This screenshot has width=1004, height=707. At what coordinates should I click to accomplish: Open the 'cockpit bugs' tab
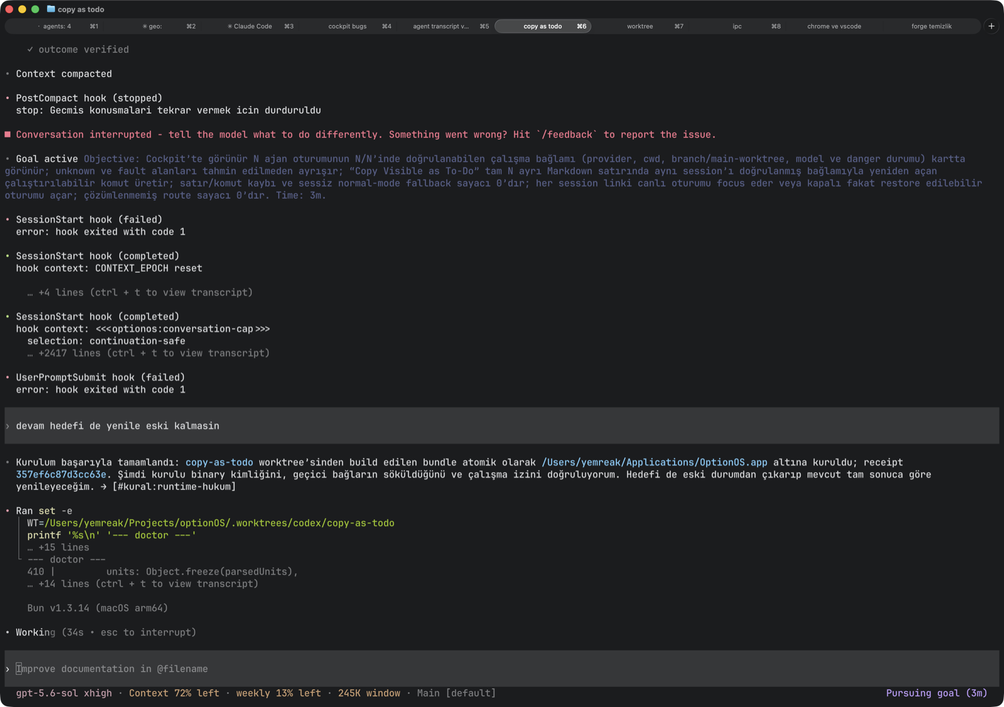pyautogui.click(x=348, y=26)
